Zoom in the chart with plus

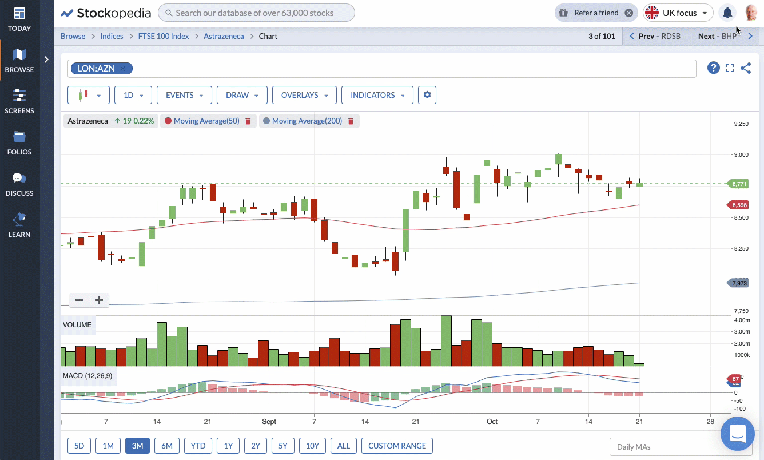point(99,300)
